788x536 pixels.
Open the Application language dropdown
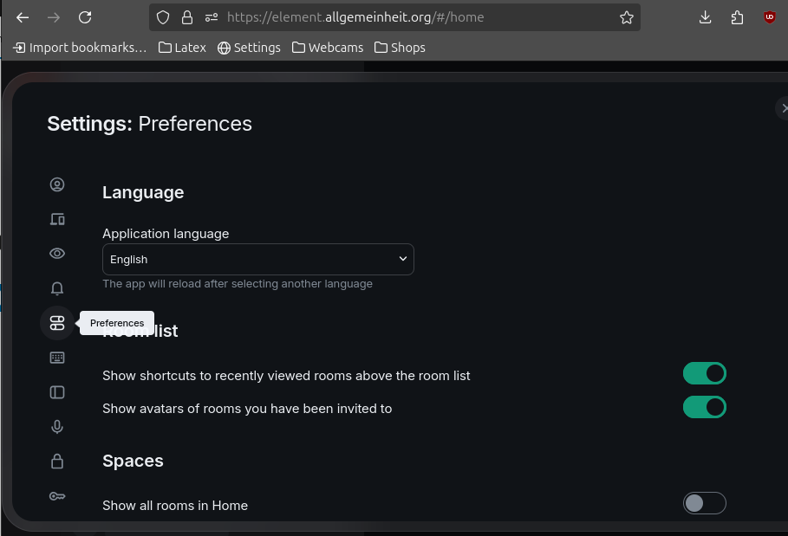(257, 259)
